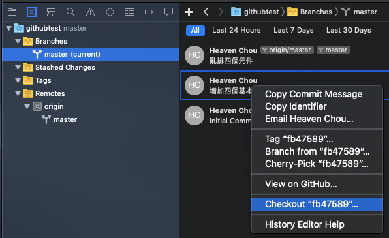Choose Branch from "fb47589" menu item
Screen dimensions: 389x238
[x=317, y=151]
